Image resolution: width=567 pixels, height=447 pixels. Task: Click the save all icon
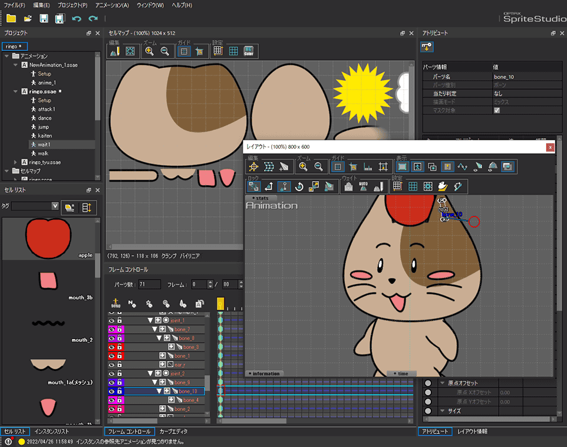(x=60, y=18)
